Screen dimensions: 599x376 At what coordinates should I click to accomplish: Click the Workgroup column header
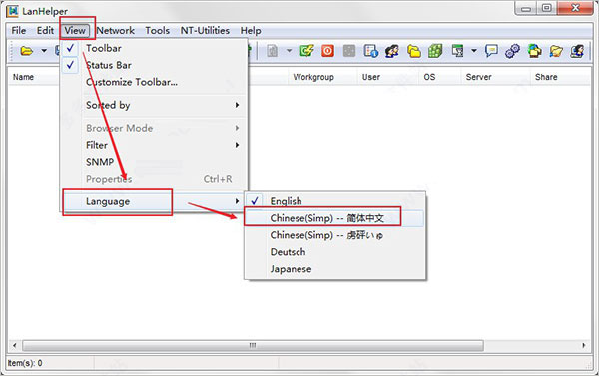[x=313, y=77]
